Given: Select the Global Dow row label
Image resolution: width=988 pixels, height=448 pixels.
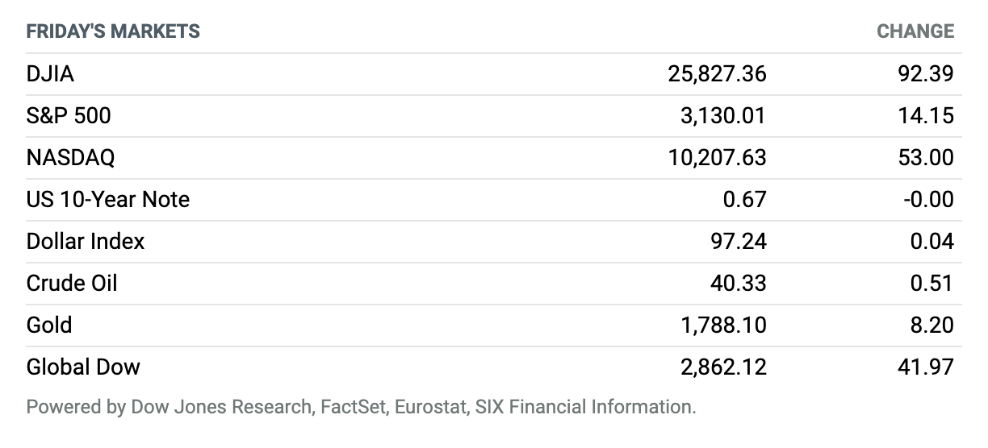Looking at the screenshot, I should [83, 367].
